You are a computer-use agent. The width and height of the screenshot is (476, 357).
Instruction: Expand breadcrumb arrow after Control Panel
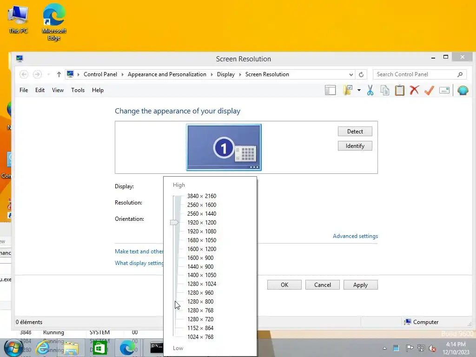(x=122, y=74)
